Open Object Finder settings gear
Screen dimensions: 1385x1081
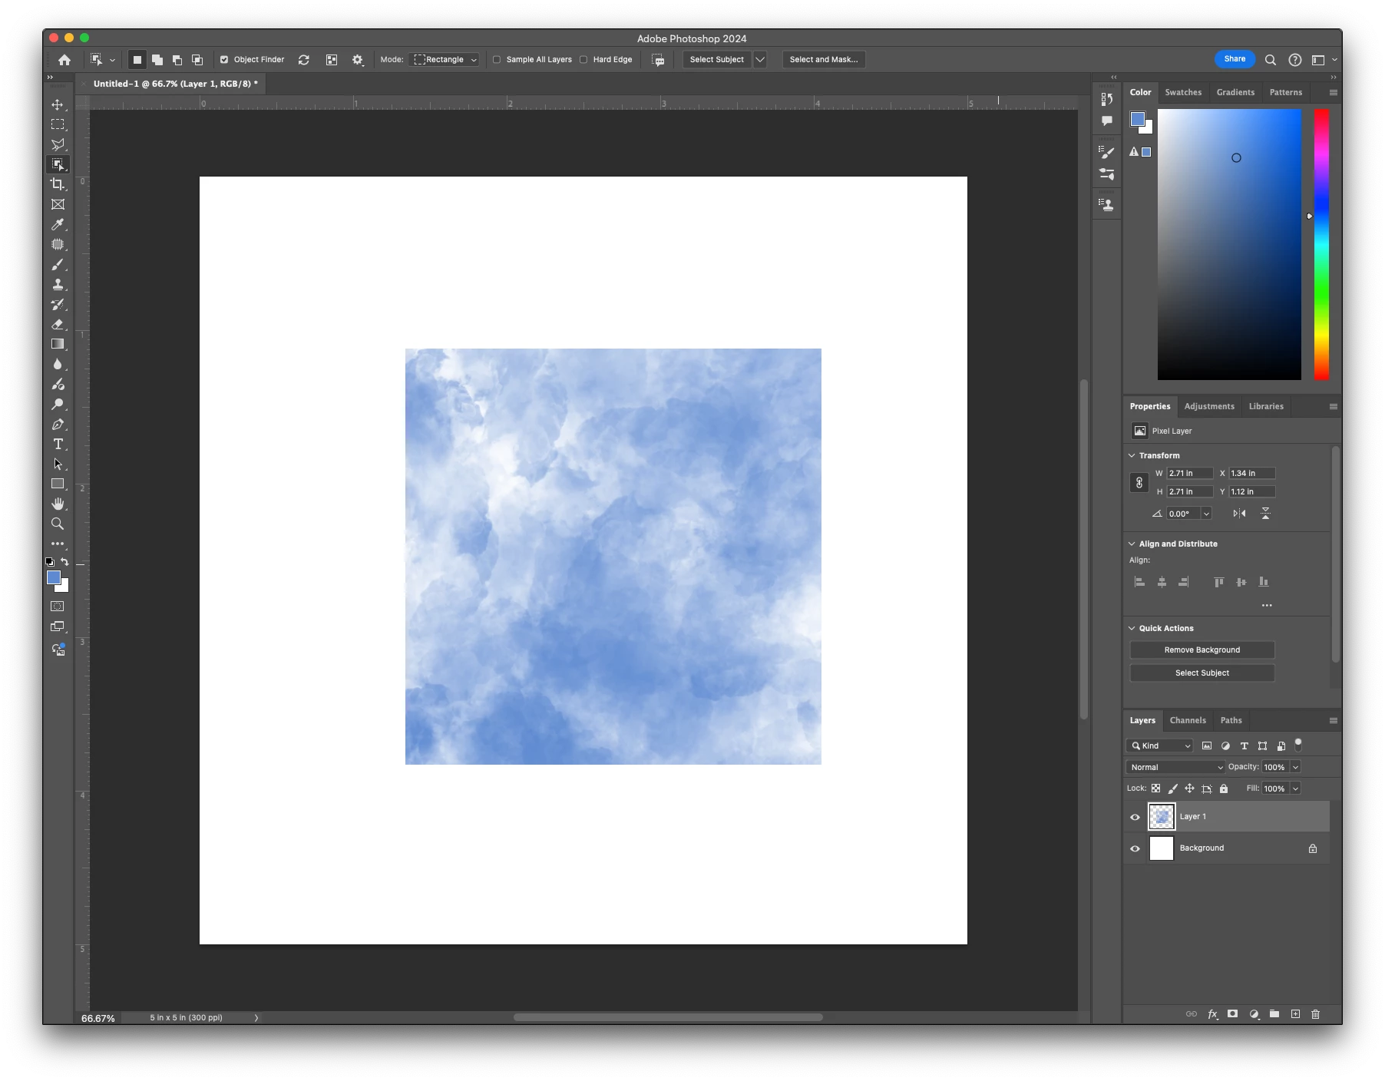[358, 59]
